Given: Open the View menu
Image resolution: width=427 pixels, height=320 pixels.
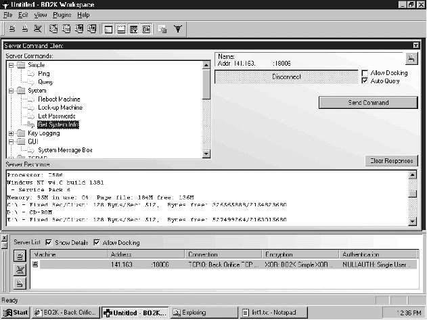Looking at the screenshot, I should pos(41,14).
